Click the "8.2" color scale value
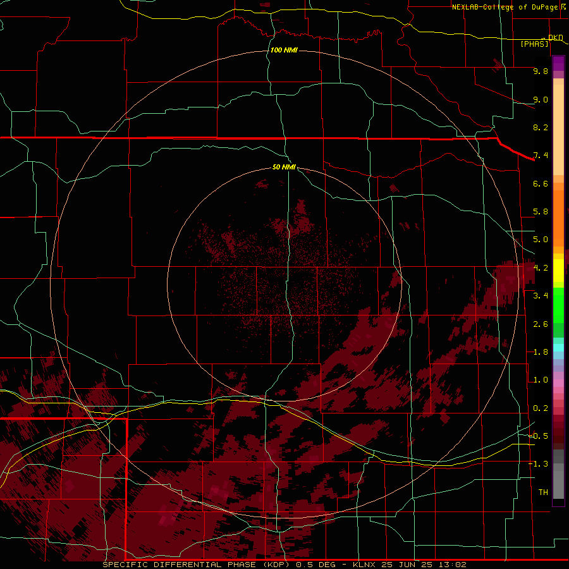 [x=541, y=127]
